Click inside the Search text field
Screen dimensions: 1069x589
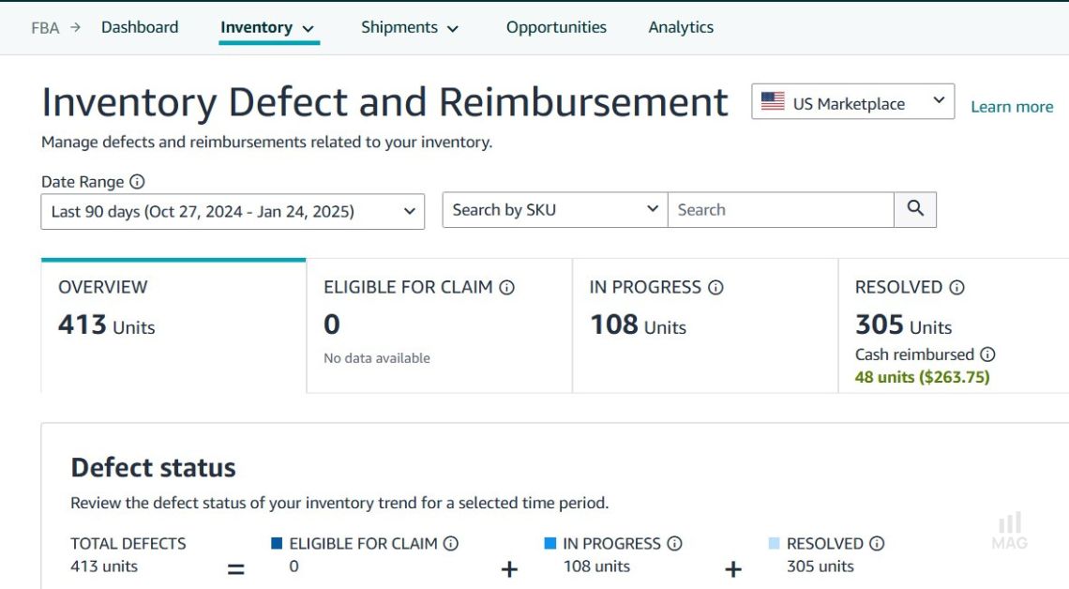click(x=780, y=210)
